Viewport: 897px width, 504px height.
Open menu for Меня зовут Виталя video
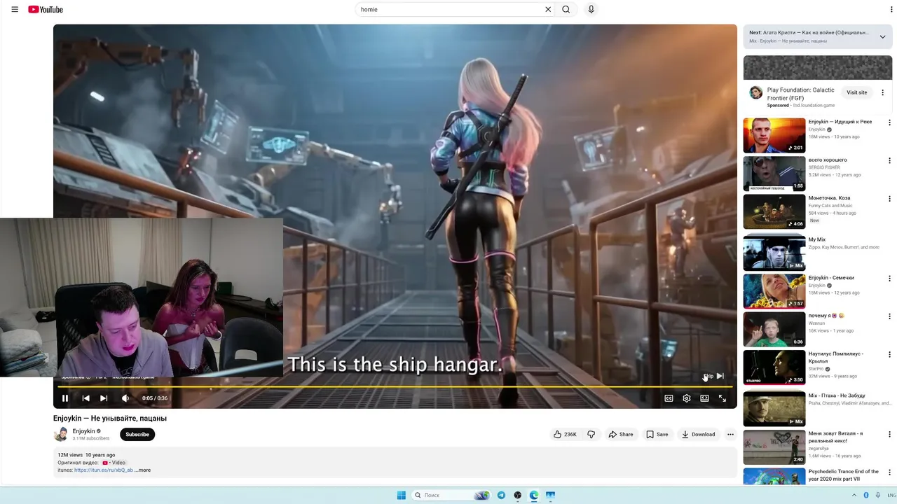[889, 434]
